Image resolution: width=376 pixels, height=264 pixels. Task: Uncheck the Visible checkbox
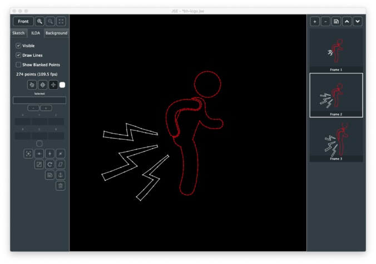click(x=18, y=46)
